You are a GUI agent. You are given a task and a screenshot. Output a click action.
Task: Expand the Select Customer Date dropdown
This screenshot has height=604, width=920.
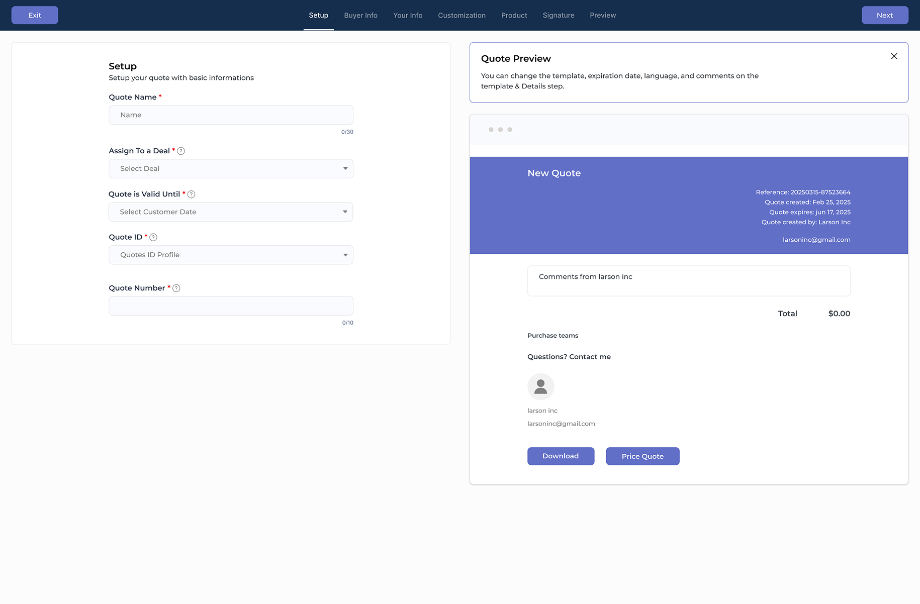[x=231, y=212]
